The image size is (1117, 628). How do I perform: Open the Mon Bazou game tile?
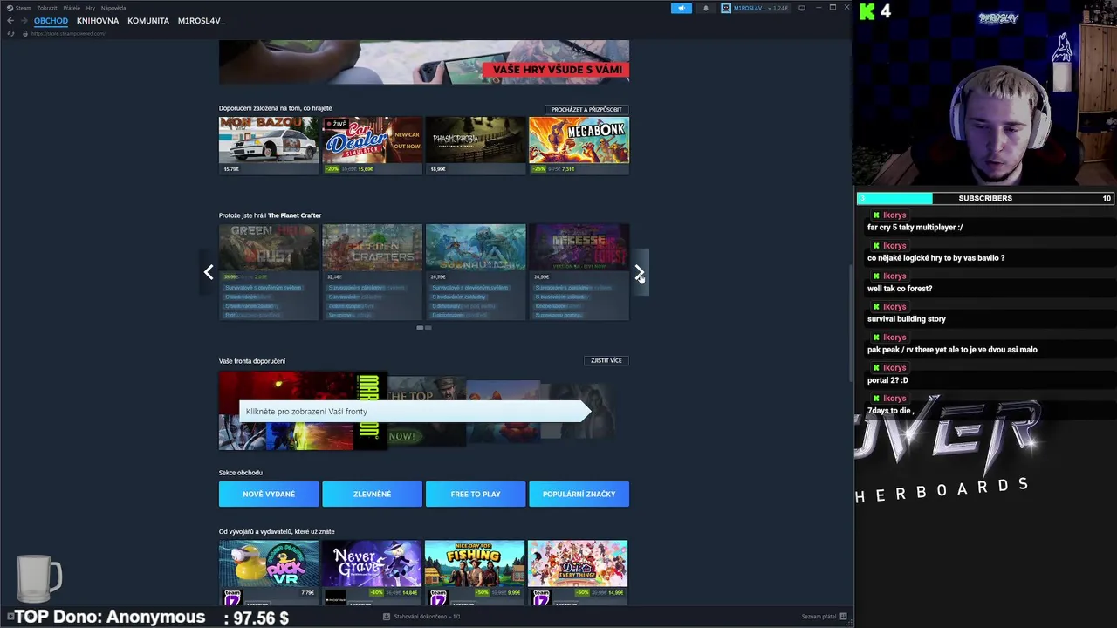(269, 145)
